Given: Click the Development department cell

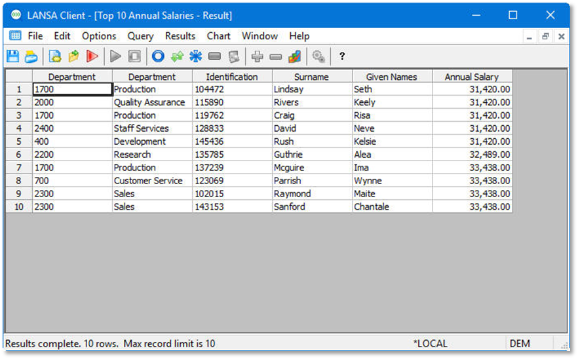Looking at the screenshot, I should [152, 142].
